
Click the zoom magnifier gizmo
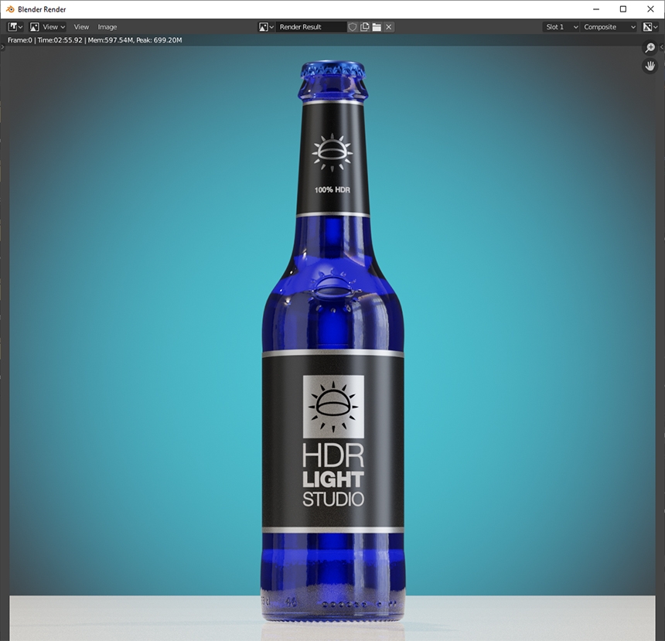pos(650,47)
